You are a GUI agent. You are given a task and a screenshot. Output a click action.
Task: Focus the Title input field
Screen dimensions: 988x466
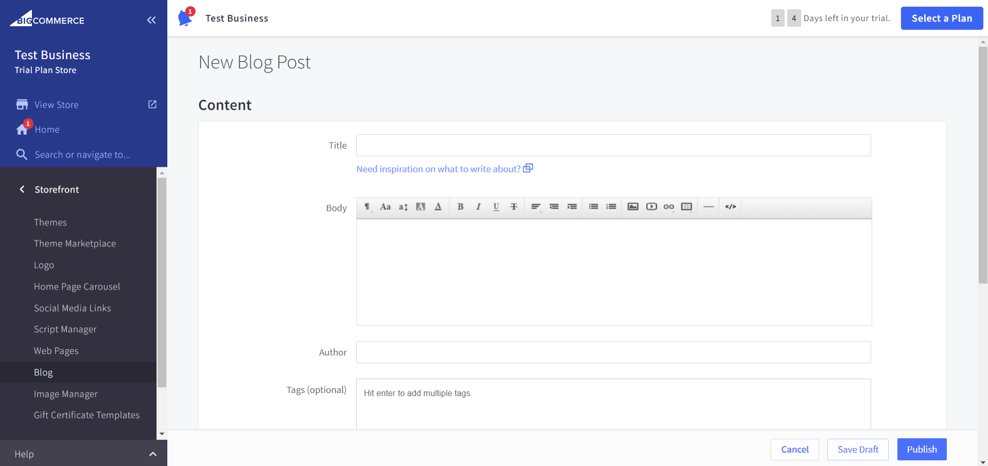click(614, 146)
